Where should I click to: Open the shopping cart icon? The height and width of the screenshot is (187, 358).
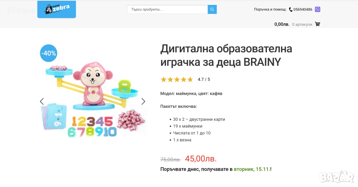point(317,24)
